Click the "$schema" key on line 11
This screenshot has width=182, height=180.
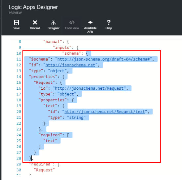(40, 59)
